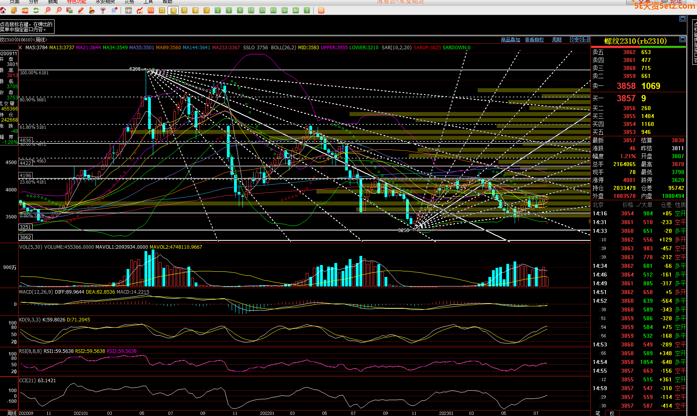Select the 1-minute period button
This screenshot has width=697, height=416.
click(218, 10)
